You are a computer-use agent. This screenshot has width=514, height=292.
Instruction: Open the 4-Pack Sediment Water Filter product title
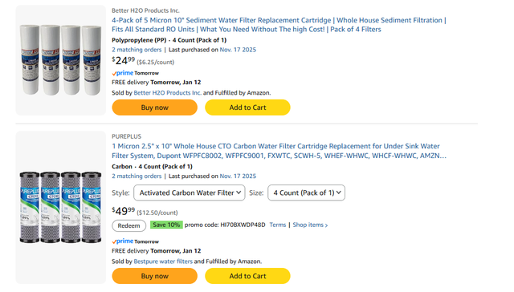(279, 25)
